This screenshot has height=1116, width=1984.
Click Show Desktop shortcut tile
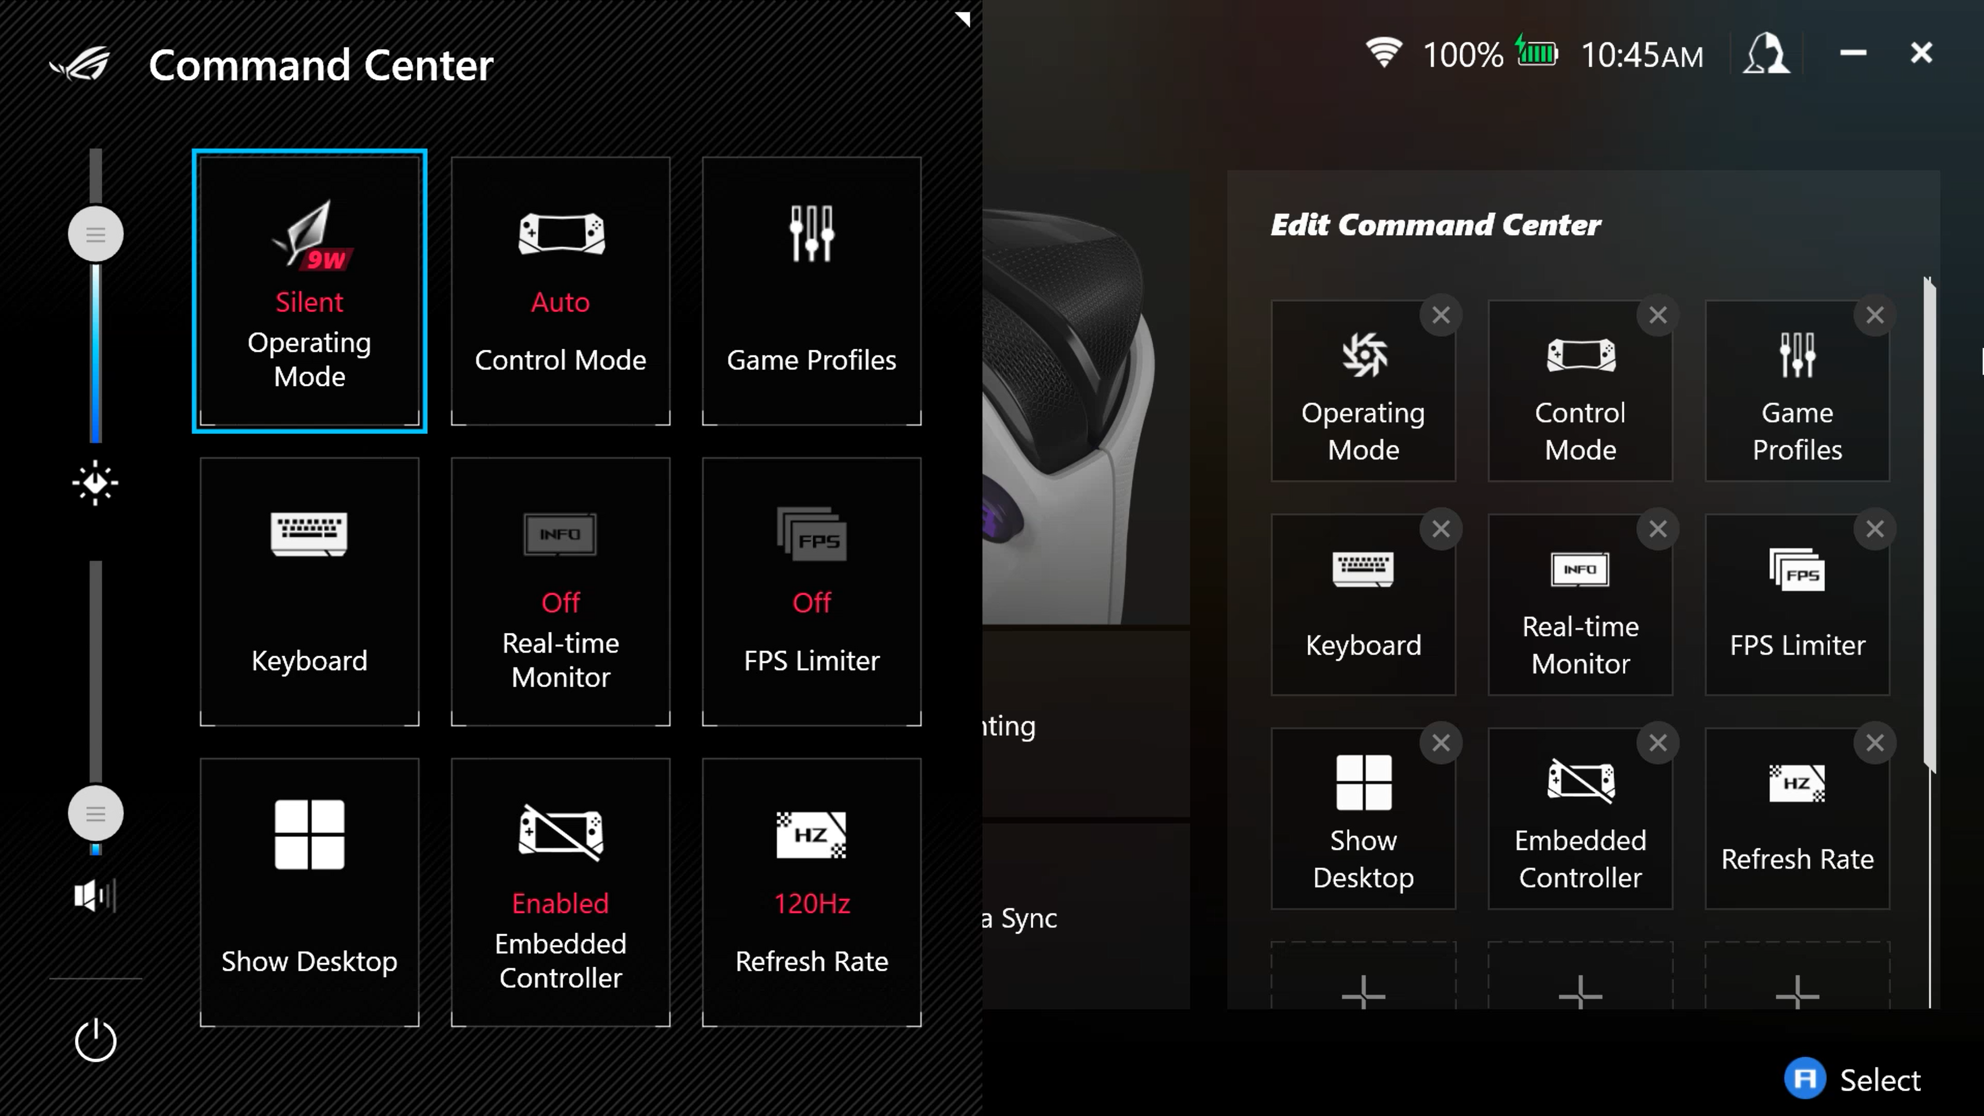point(309,892)
